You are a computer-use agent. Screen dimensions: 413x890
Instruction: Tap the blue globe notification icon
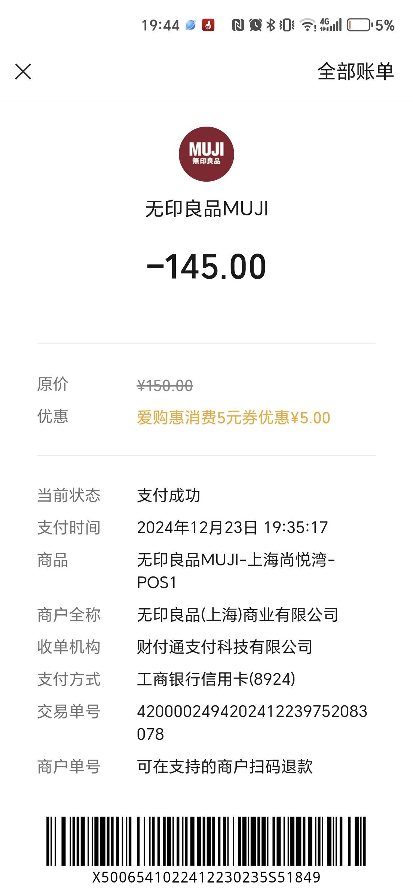tap(190, 25)
